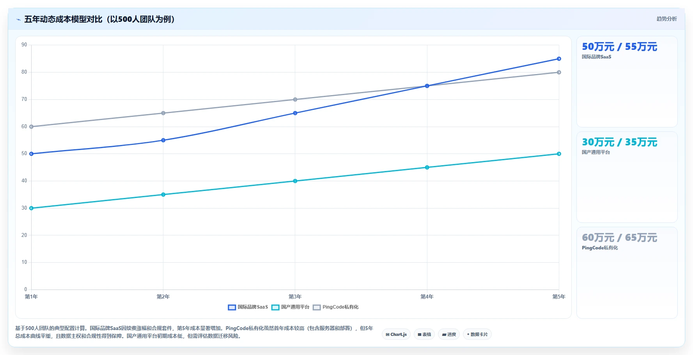The image size is (693, 355).
Task: Click 国际品牌SaaS data point at 第1年
Action: [32, 154]
